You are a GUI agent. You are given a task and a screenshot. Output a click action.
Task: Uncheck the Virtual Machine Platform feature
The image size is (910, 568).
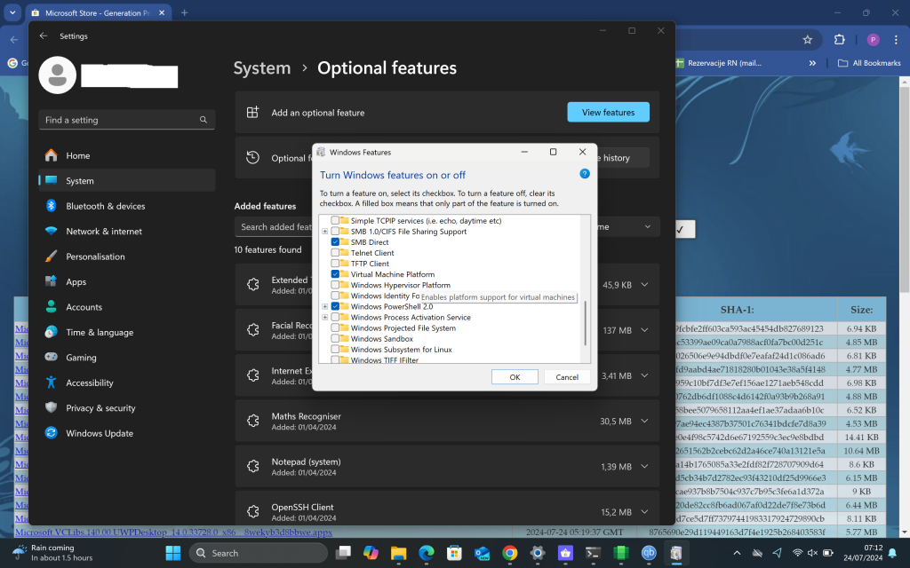point(335,274)
